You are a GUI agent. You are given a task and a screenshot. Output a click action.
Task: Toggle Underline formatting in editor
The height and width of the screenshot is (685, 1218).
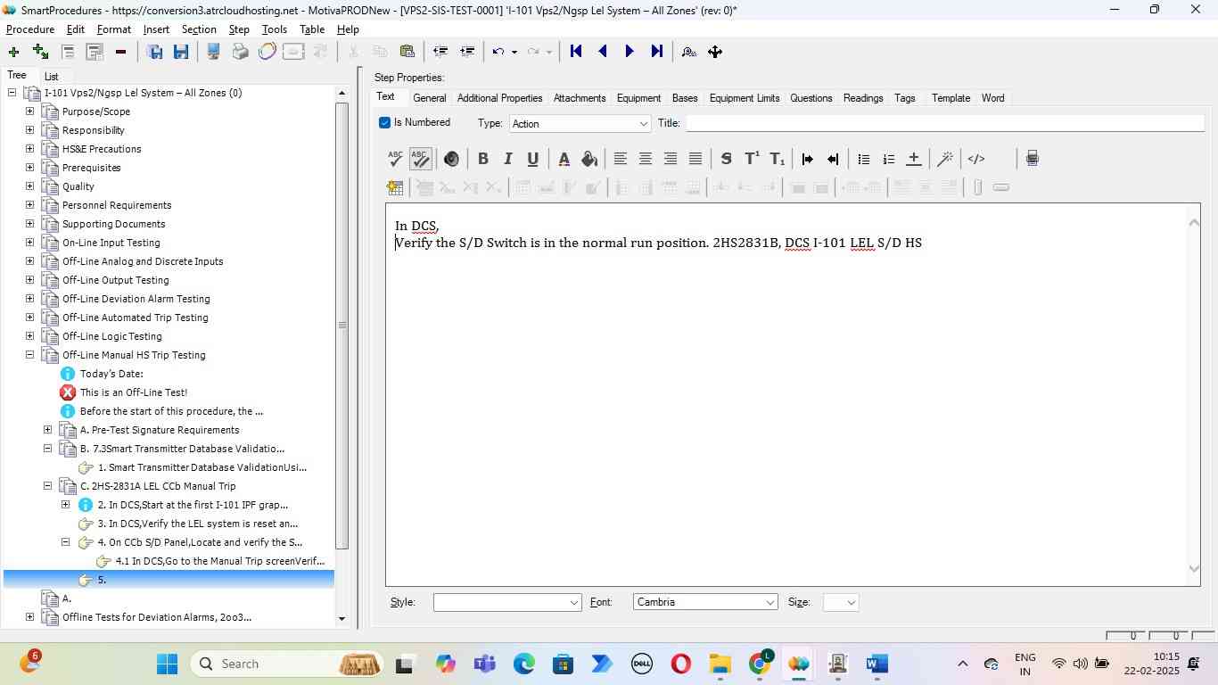click(532, 159)
